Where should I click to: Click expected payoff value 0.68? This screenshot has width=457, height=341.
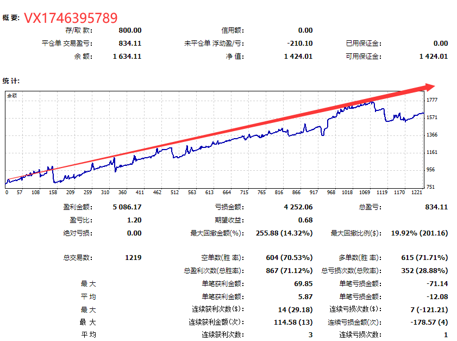point(305,220)
